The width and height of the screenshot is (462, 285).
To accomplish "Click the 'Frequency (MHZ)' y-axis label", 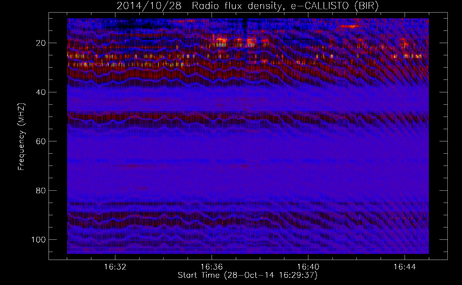I will 22,137.
